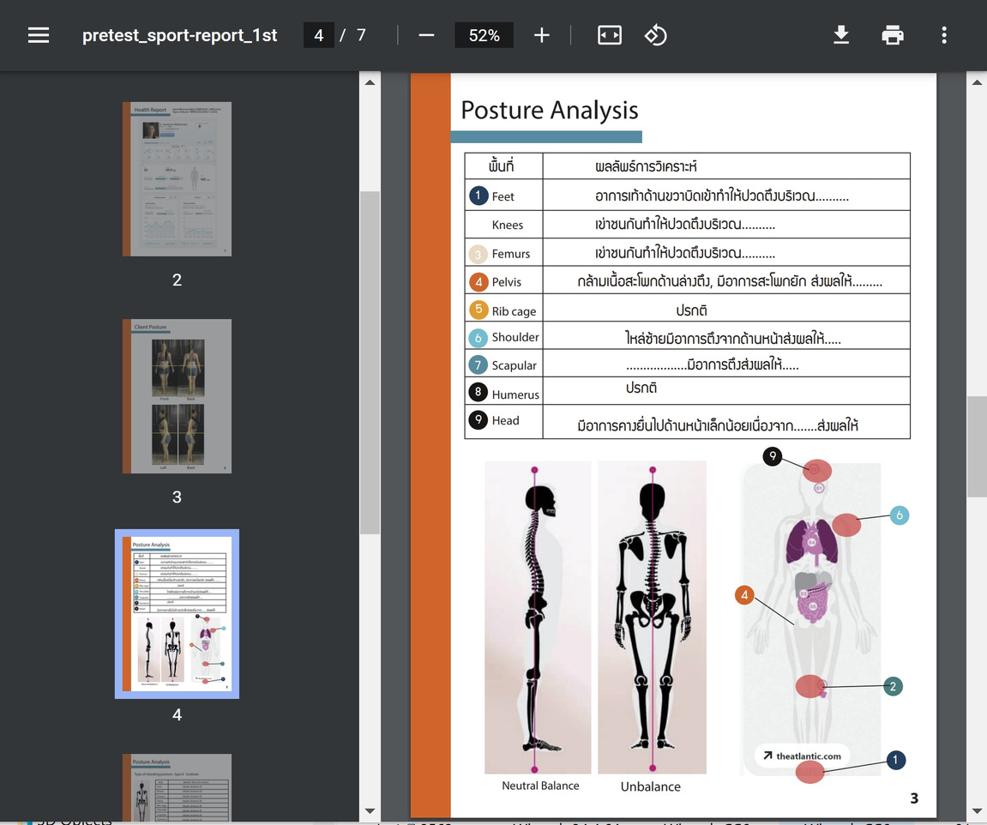Viewport: 987px width, 825px height.
Task: Click the fit to page icon
Action: pos(610,35)
